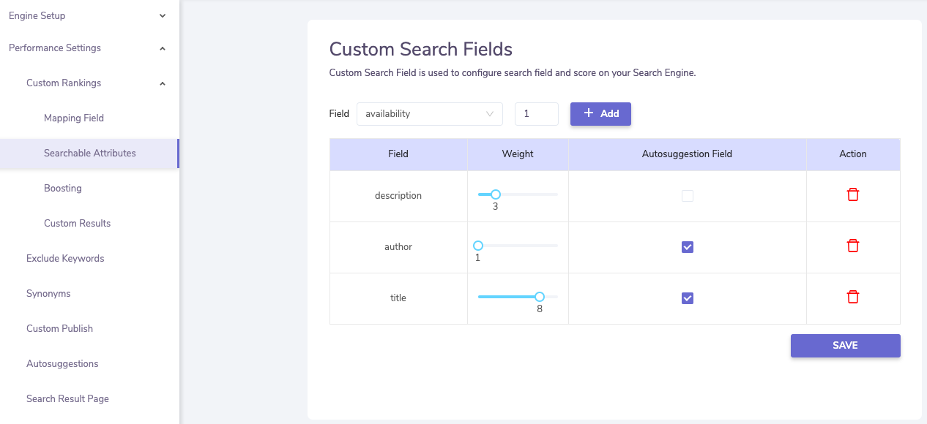Click the description weight slider handle
This screenshot has height=424, width=927.
(496, 194)
